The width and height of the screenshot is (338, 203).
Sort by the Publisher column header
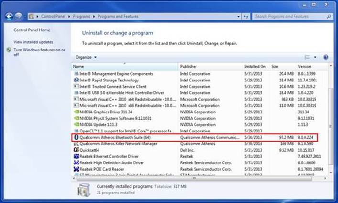point(210,66)
